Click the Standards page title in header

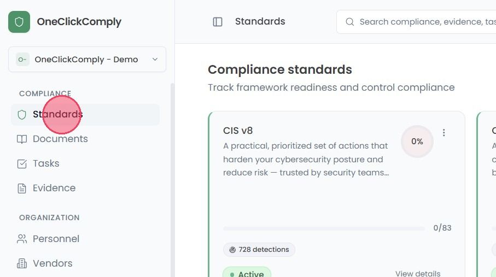[260, 21]
